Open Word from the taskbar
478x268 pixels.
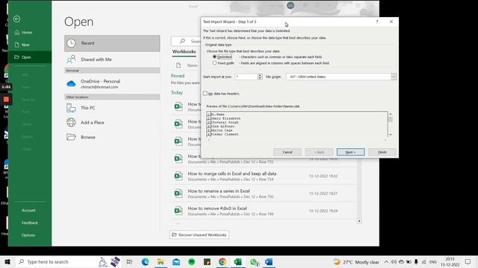click(x=269, y=262)
